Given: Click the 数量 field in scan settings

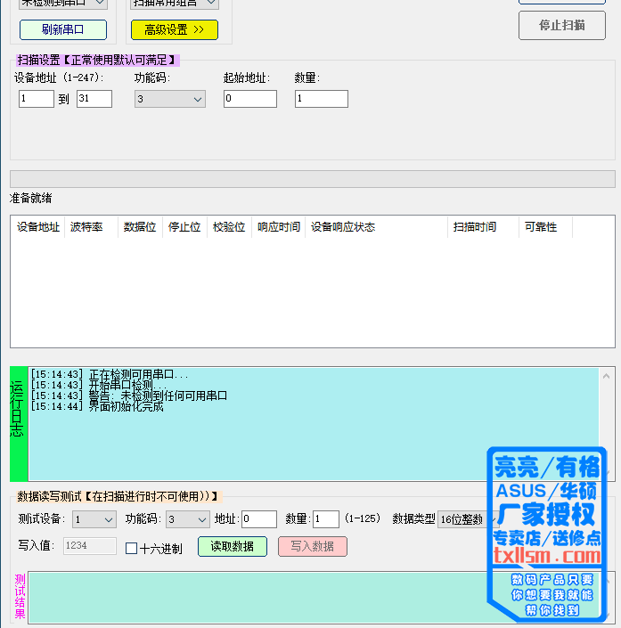Looking at the screenshot, I should click(321, 99).
